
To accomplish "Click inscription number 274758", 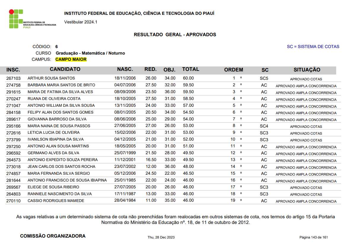I will [x=13, y=85].
